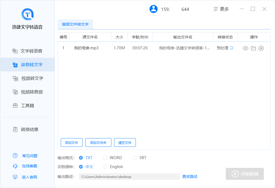This screenshot has height=188, width=275.
Task: Select TXT output format
Action: pyautogui.click(x=81, y=158)
